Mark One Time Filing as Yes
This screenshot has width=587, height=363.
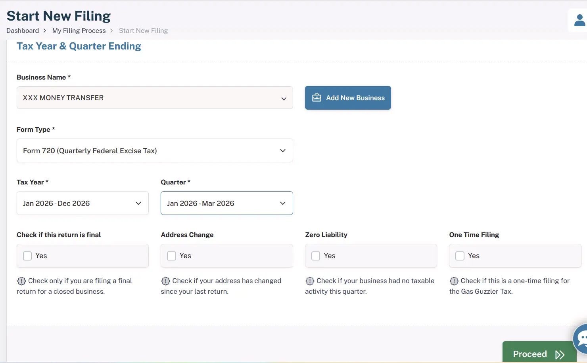[x=460, y=256]
